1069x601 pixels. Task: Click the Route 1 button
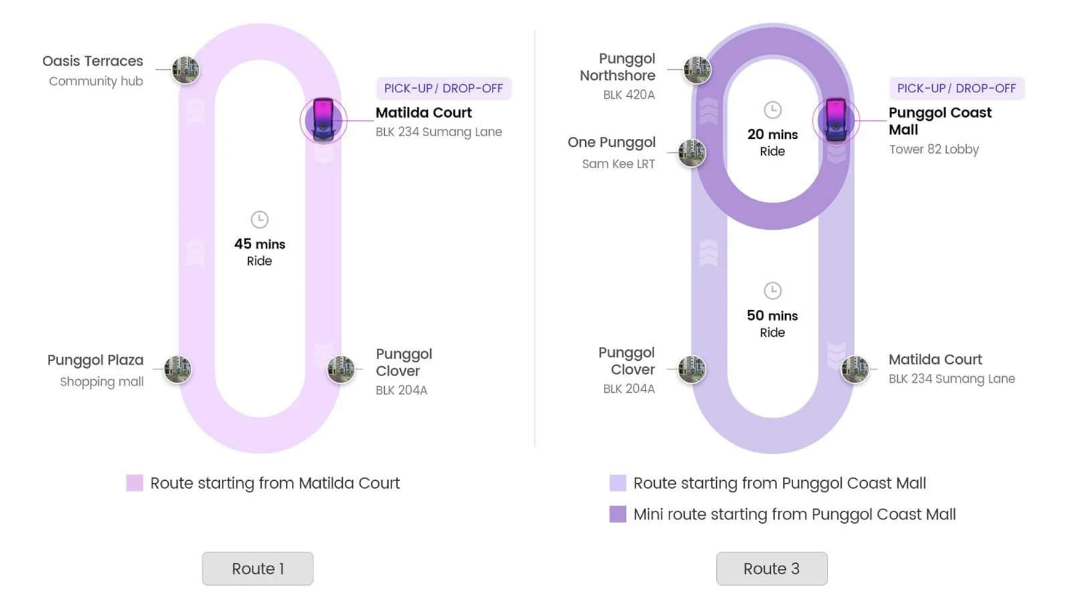point(258,568)
